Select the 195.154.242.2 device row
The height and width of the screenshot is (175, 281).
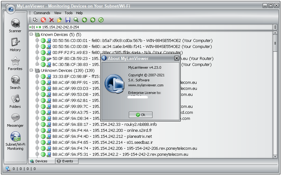click(x=120, y=154)
